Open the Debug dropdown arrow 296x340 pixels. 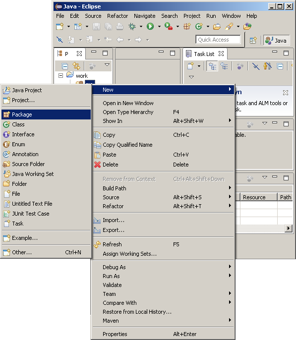pos(141,26)
